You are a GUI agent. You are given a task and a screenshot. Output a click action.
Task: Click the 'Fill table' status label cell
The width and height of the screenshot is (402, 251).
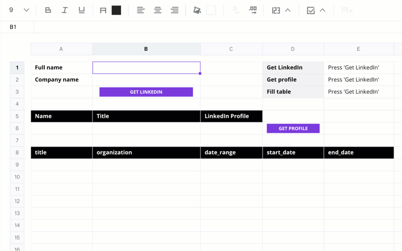293,92
